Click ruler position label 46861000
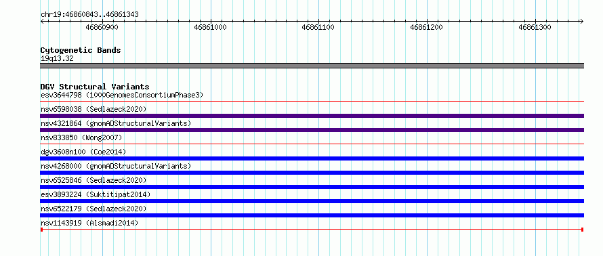Image resolution: width=603 pixels, height=256 pixels. 210,27
